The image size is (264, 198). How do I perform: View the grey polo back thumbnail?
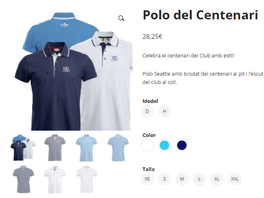coord(23,180)
